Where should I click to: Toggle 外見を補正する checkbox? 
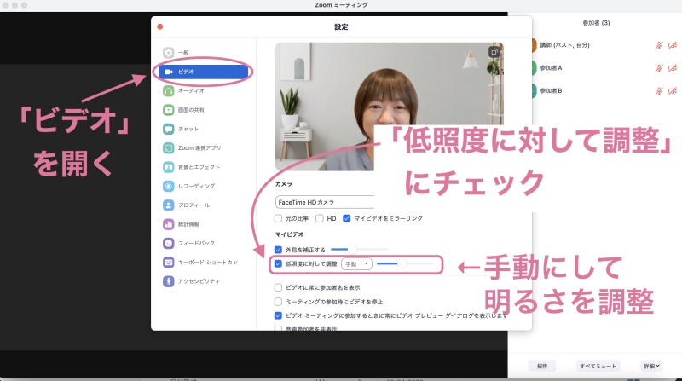(x=279, y=250)
